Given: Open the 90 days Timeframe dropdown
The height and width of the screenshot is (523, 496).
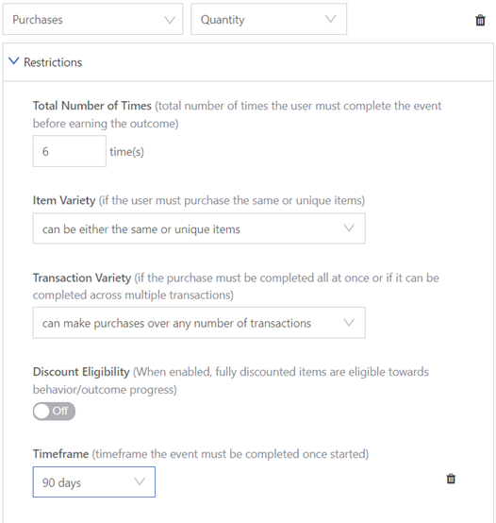Looking at the screenshot, I should click(x=94, y=482).
